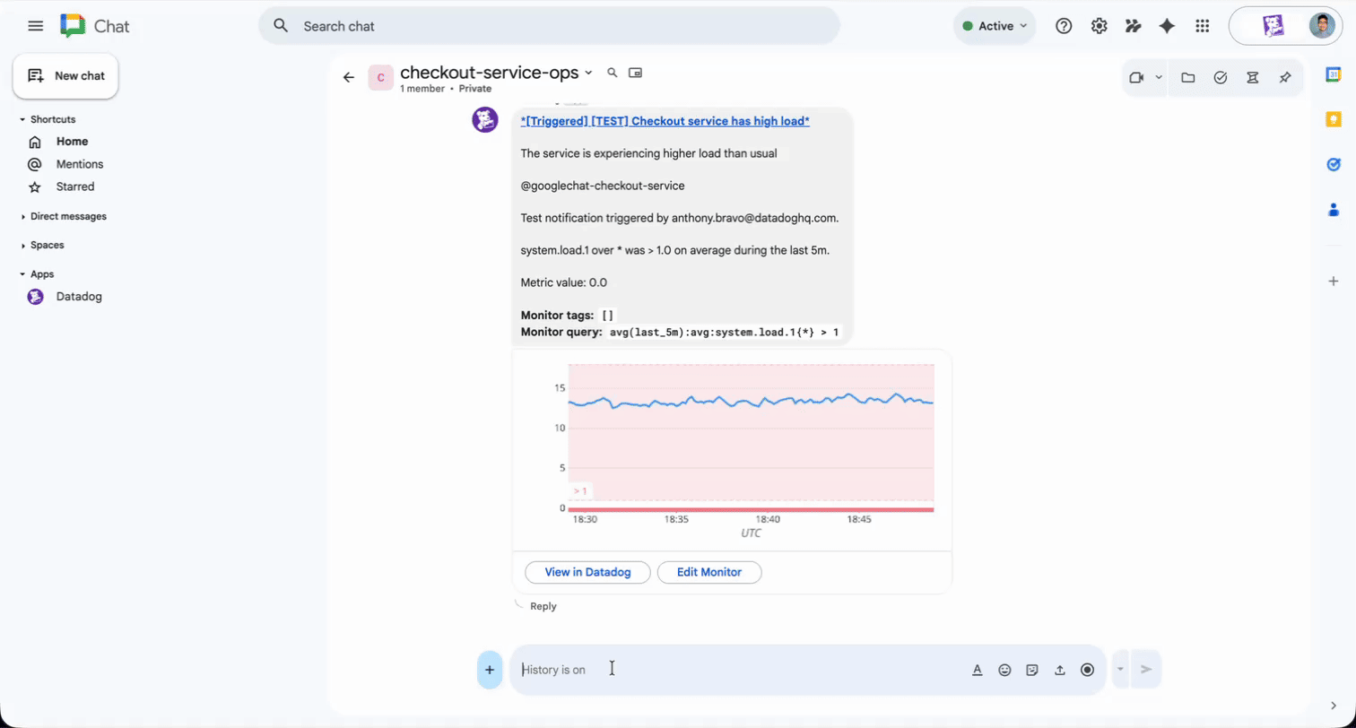Open Google Calendar side panel

pos(1334,75)
